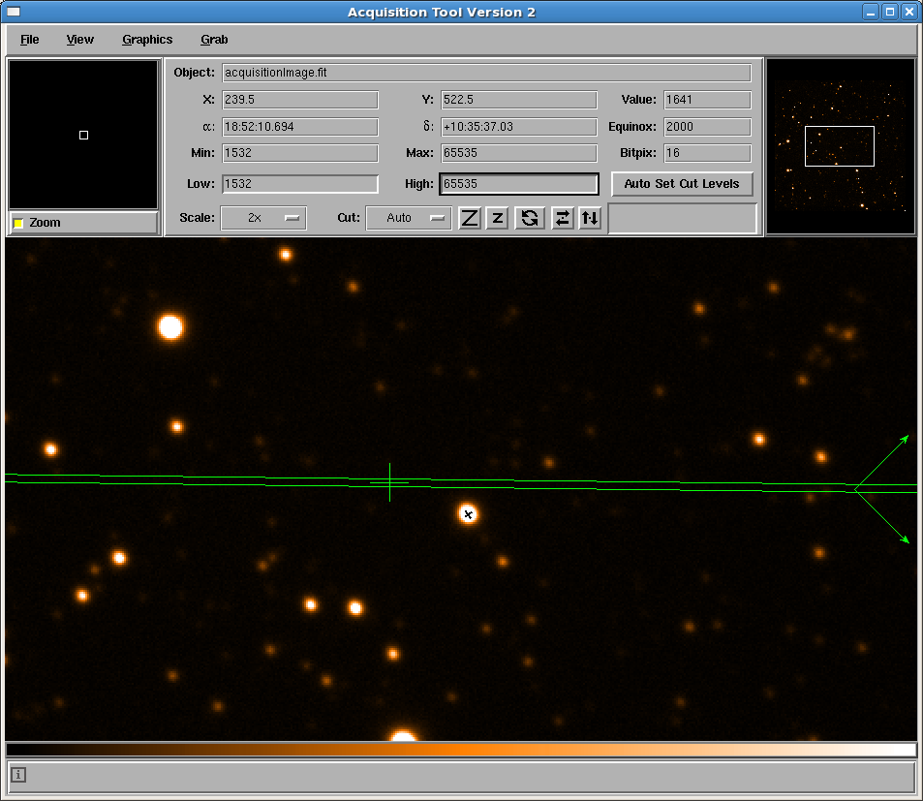Viewport: 923px width, 801px height.
Task: Click the Low cut level field
Action: point(300,184)
